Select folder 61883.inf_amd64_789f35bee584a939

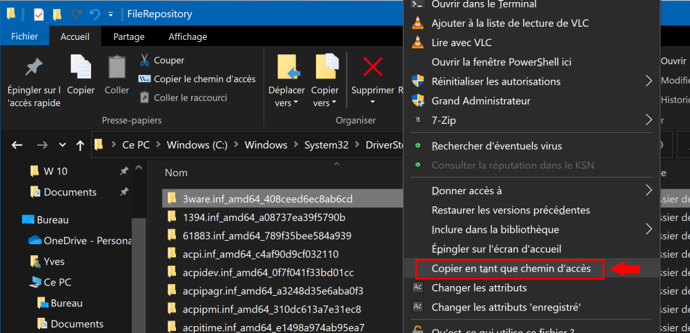pyautogui.click(x=259, y=236)
